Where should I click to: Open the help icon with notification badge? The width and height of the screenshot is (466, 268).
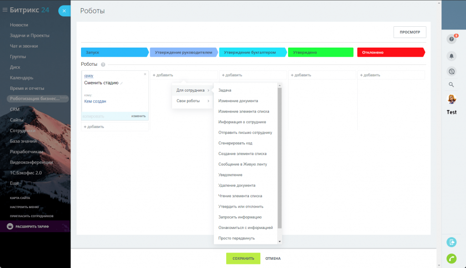tap(451, 39)
